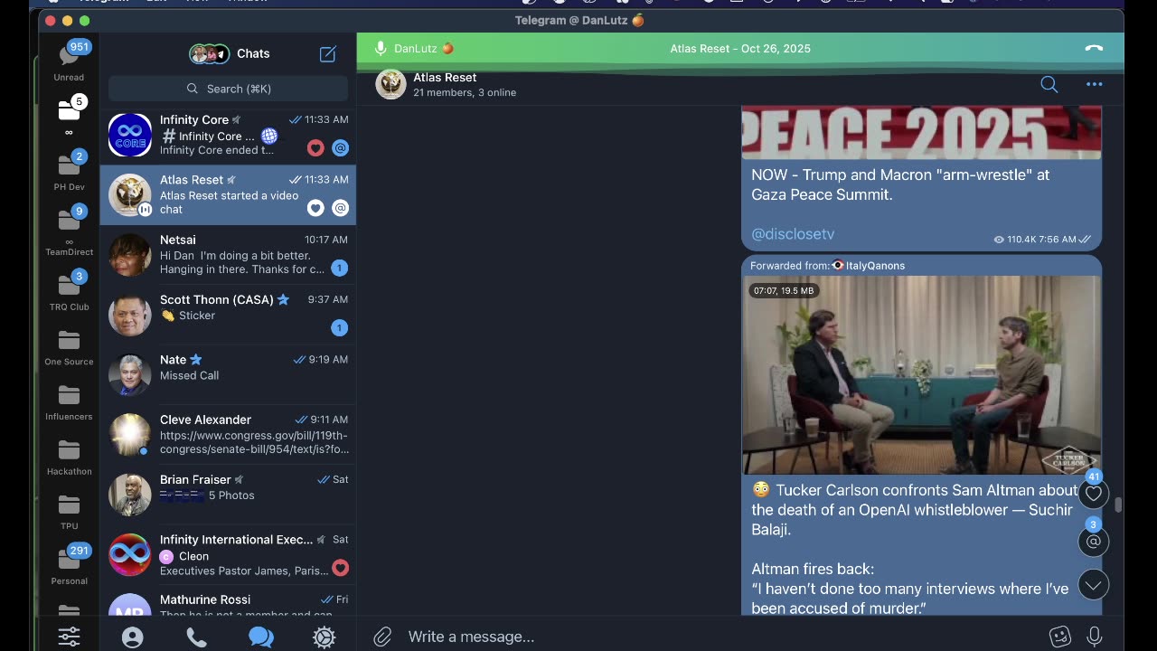Open the Nate chat with missed call
The image size is (1157, 651).
pos(228,374)
